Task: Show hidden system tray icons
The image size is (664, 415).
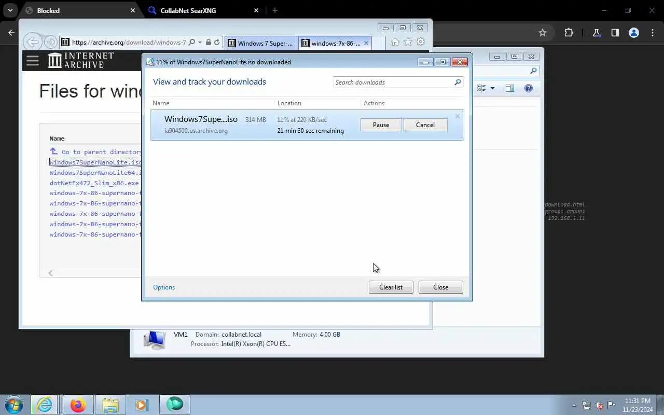Action: pos(574,405)
